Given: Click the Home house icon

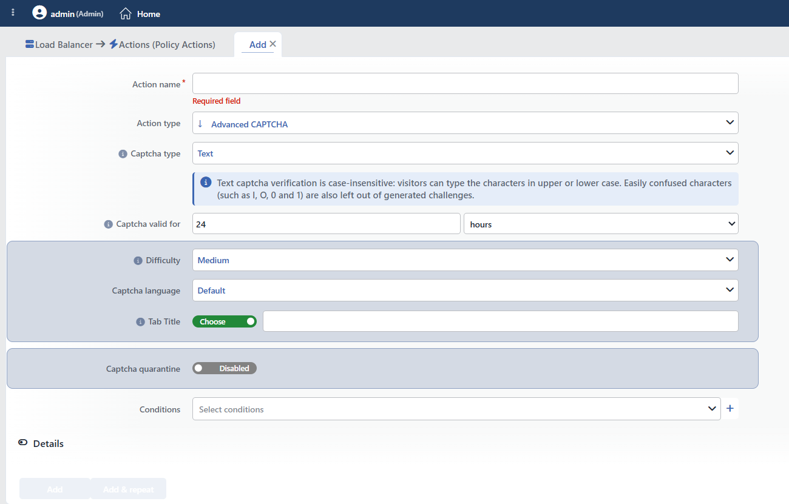Looking at the screenshot, I should coord(126,13).
